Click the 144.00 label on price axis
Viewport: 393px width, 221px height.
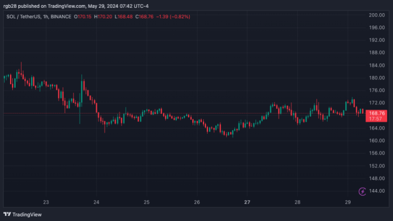[377, 191]
